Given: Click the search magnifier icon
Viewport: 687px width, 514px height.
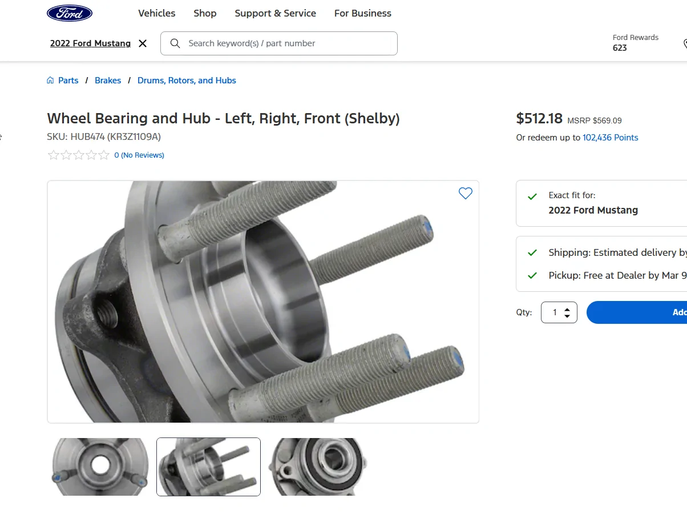Looking at the screenshot, I should [175, 43].
